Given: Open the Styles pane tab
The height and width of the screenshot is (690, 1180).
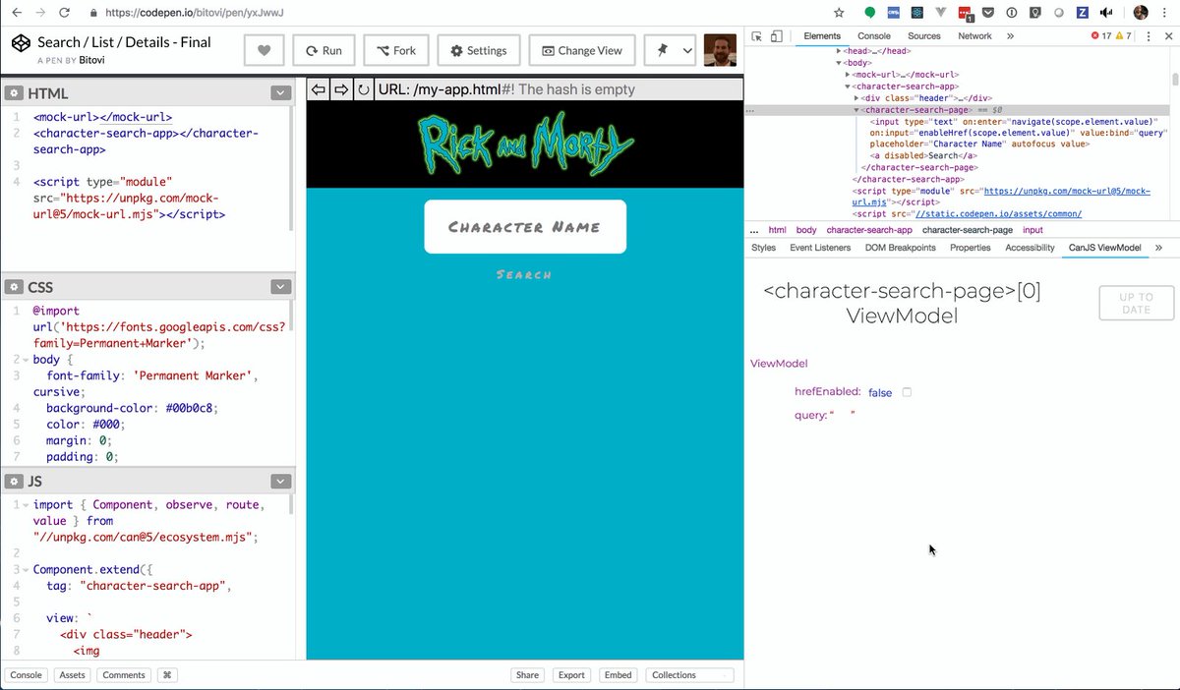Looking at the screenshot, I should [x=763, y=248].
